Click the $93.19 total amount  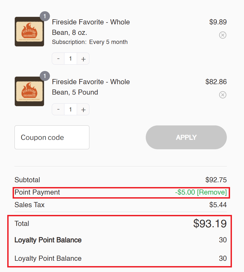210,223
